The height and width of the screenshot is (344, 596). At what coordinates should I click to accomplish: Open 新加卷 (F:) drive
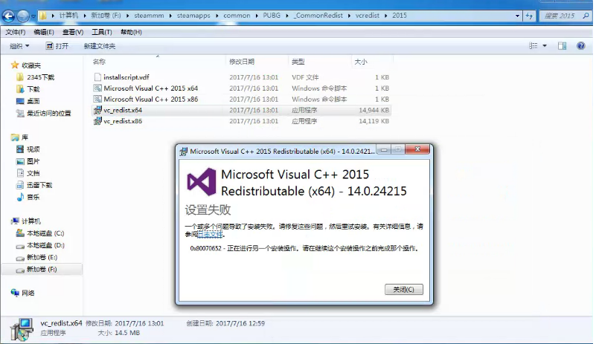[42, 269]
